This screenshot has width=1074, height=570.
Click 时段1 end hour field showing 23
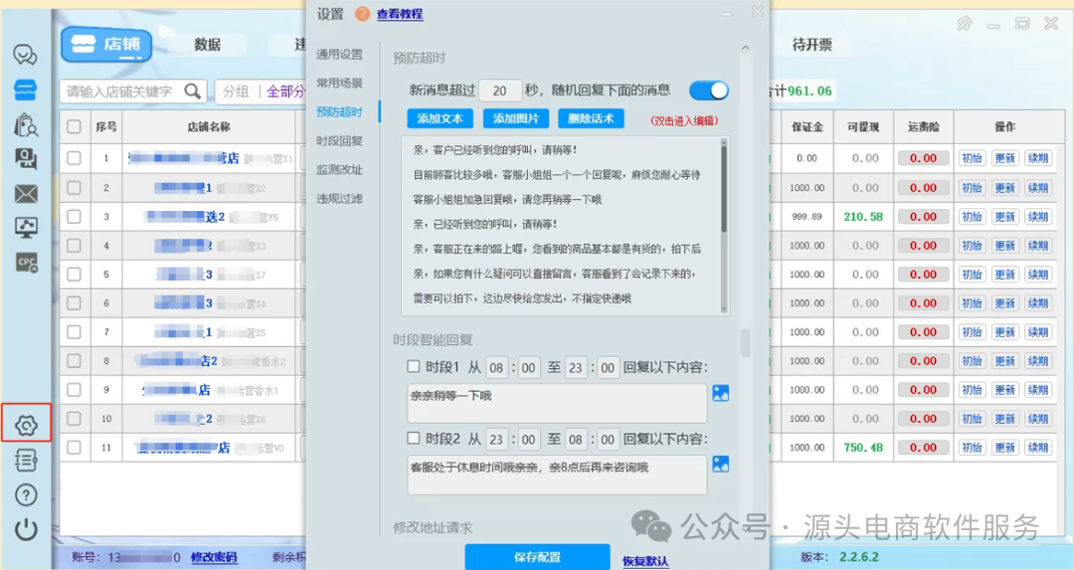(576, 368)
